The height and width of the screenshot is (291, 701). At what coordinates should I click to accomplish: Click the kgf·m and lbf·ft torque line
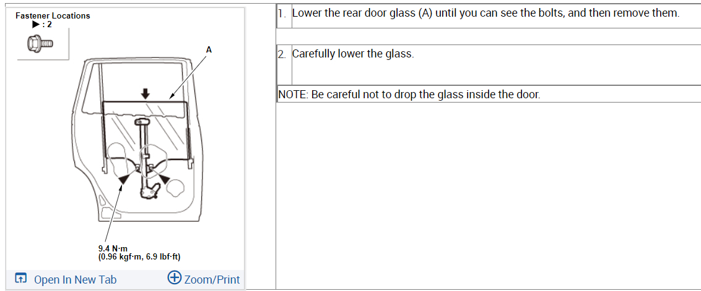pyautogui.click(x=139, y=257)
